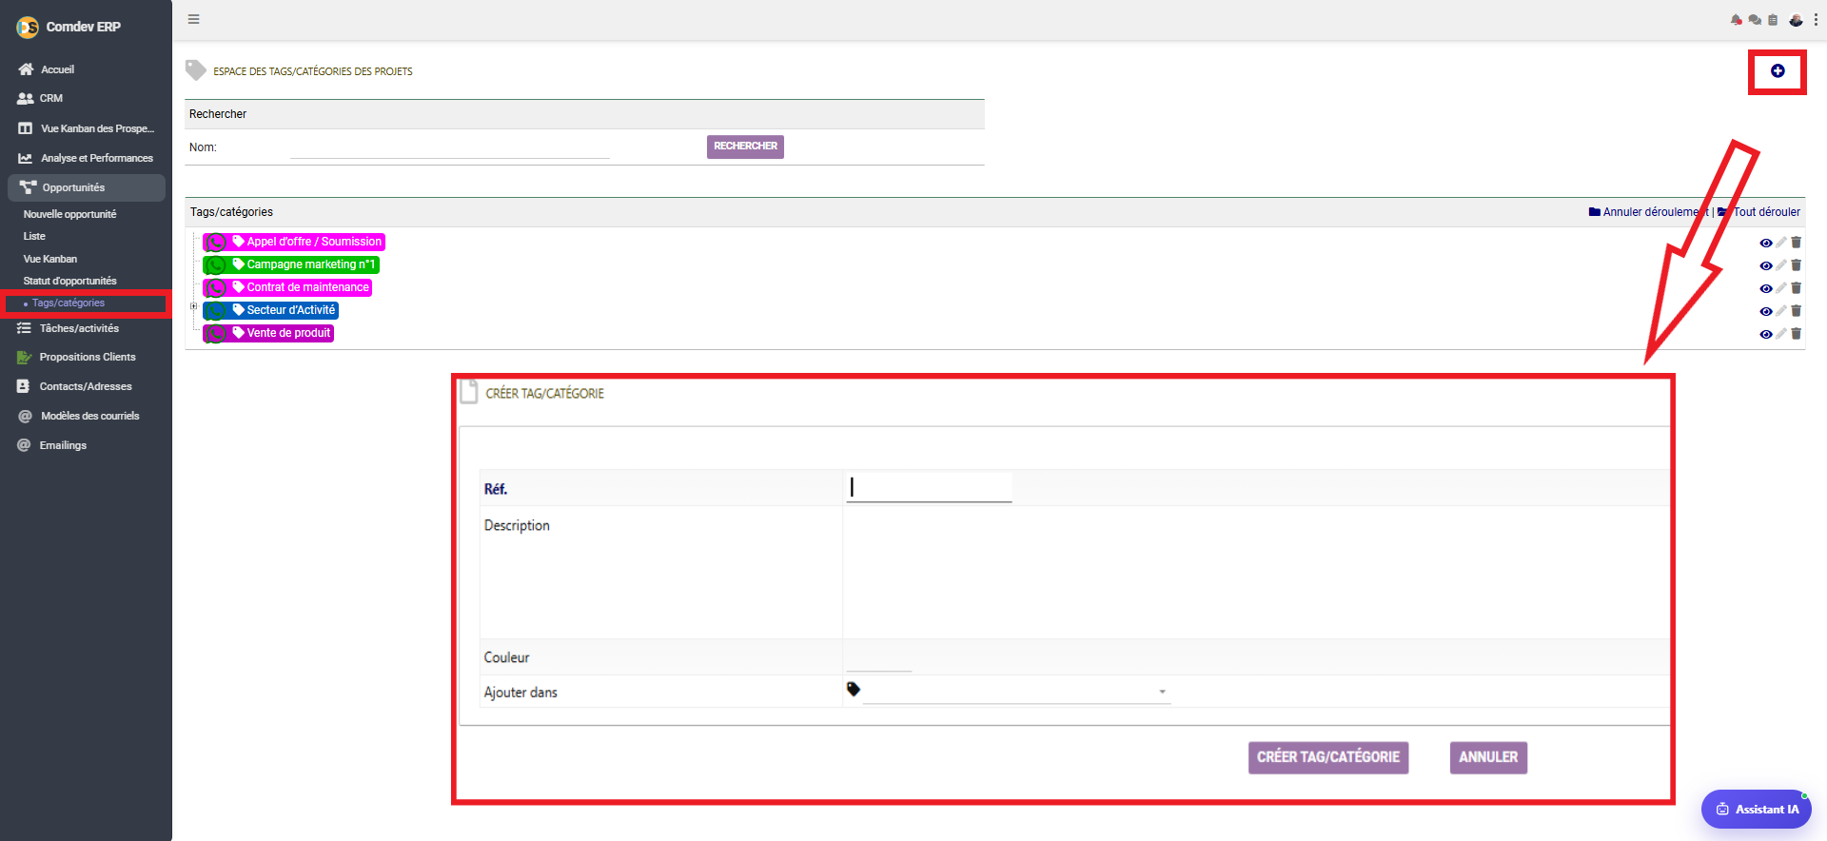Click WhatsApp icon on Secteur d'Activité
The width and height of the screenshot is (1827, 841).
[x=216, y=310]
